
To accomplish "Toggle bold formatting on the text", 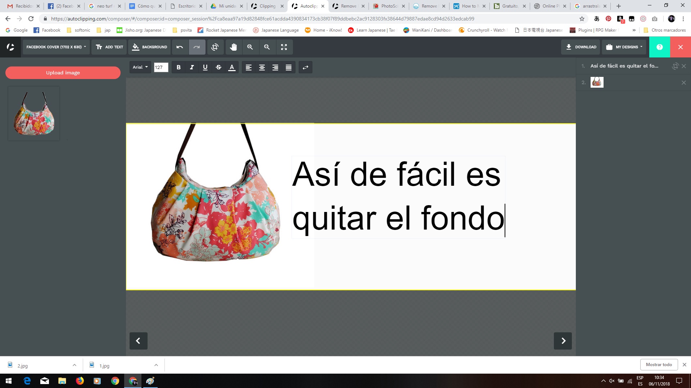I will 179,67.
